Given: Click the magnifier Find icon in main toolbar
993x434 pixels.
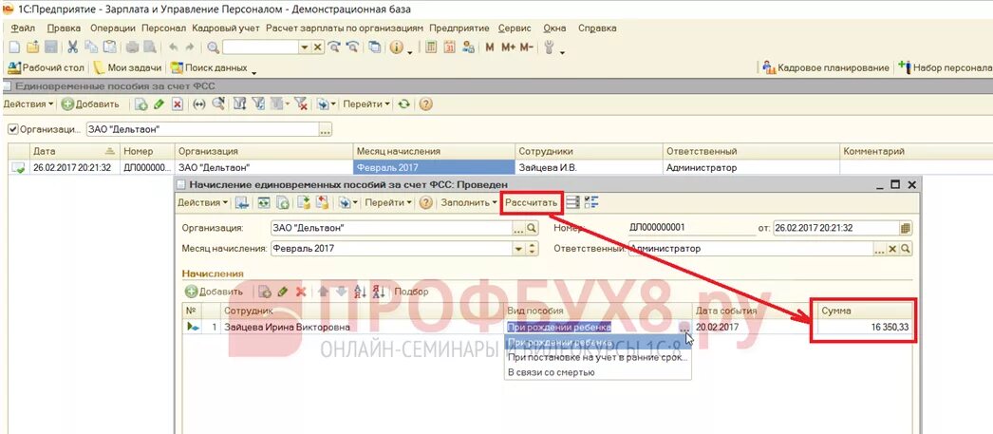Looking at the screenshot, I should tap(214, 47).
